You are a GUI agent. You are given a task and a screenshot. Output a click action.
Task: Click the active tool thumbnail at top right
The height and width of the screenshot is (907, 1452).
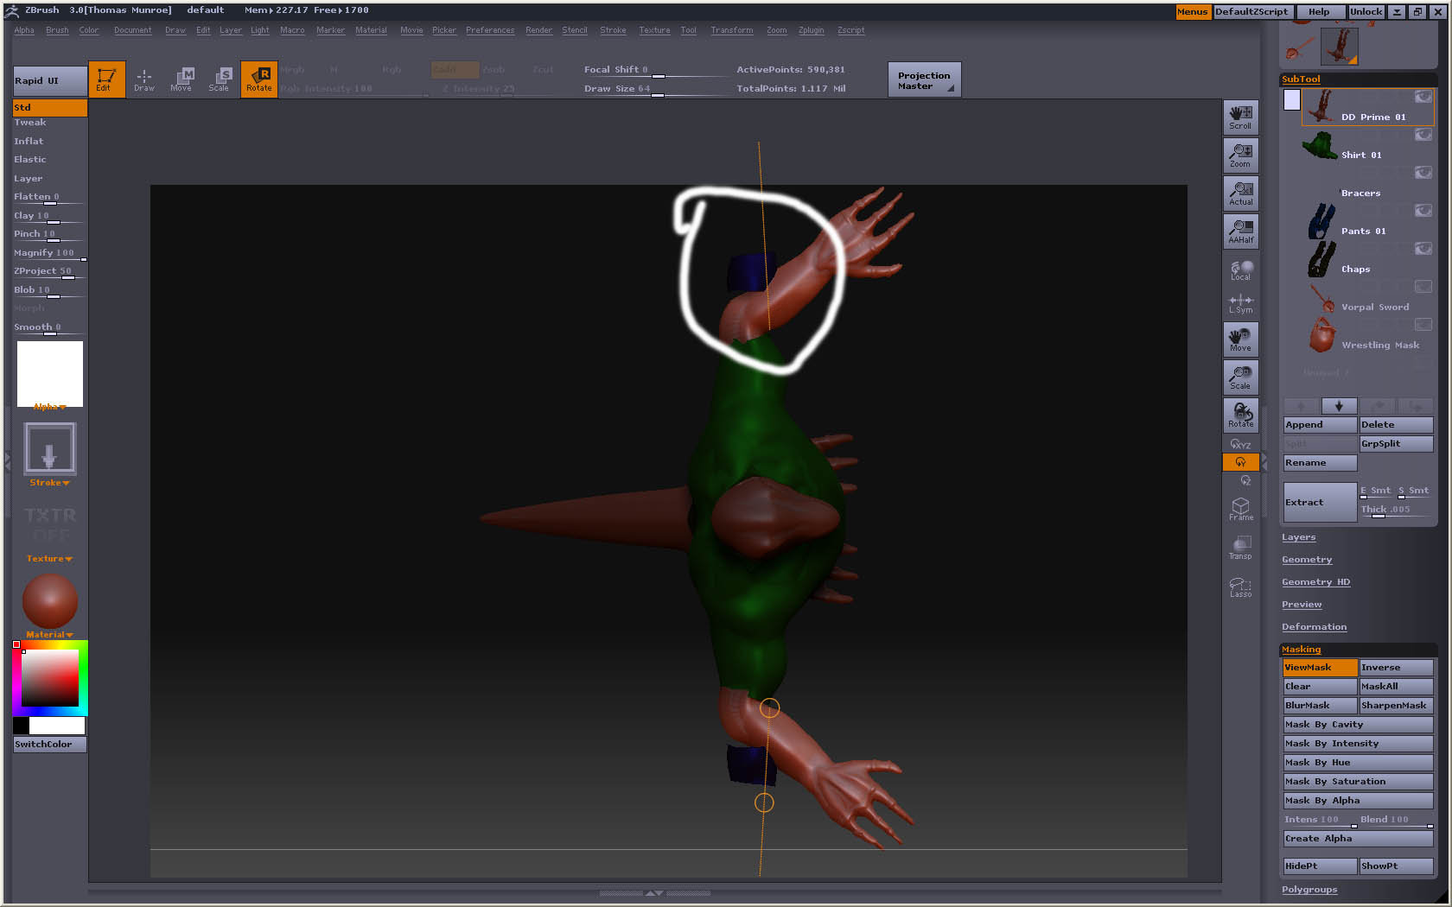click(x=1339, y=46)
